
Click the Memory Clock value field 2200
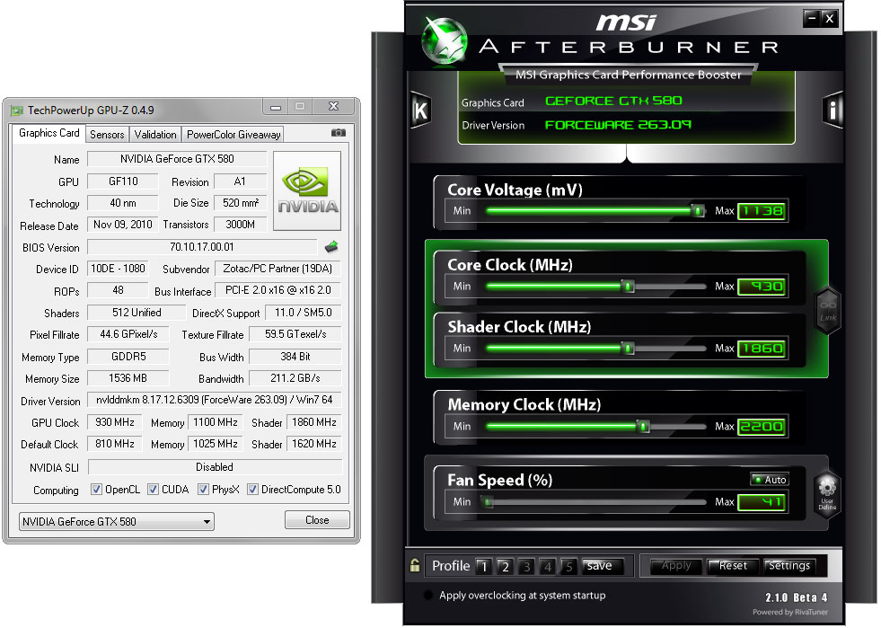(762, 426)
